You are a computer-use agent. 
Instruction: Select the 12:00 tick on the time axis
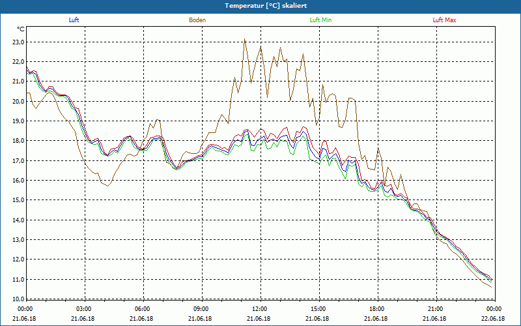(x=260, y=309)
